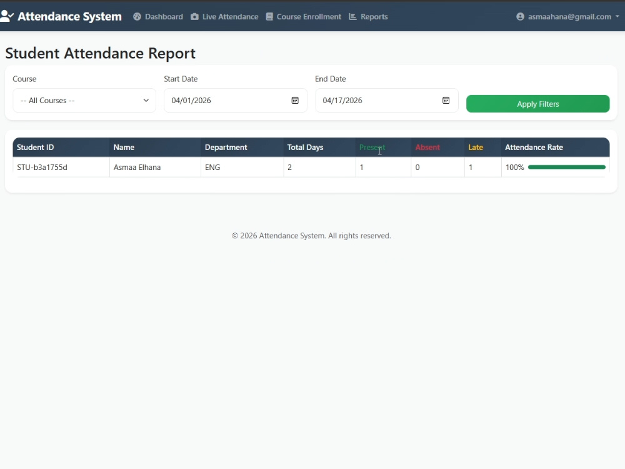This screenshot has width=625, height=469.
Task: Click the Live Attendance camera icon
Action: pyautogui.click(x=194, y=17)
